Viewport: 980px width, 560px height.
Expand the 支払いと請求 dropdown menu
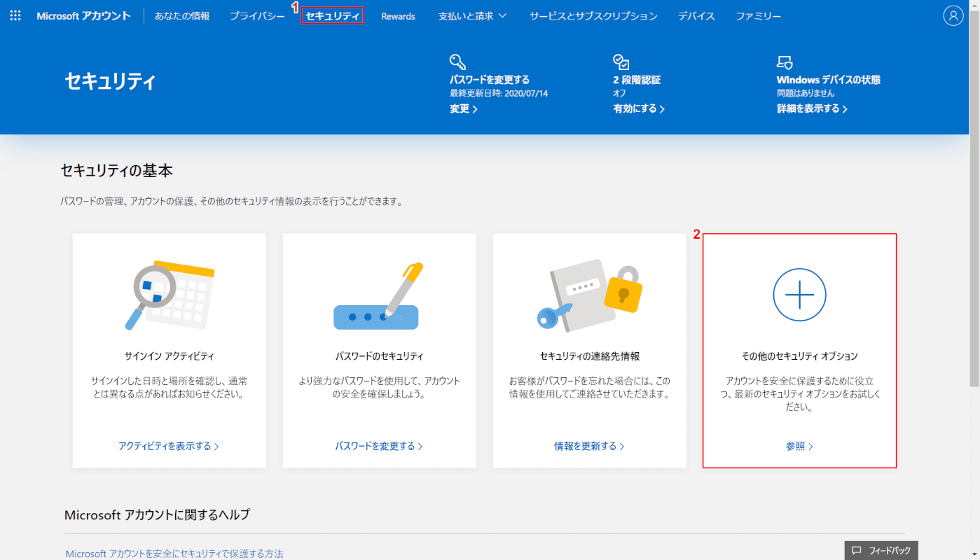tap(472, 15)
